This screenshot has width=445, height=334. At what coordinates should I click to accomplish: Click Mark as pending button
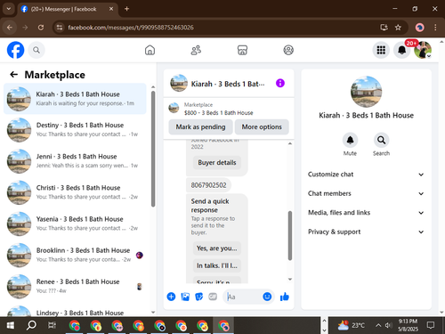pos(200,127)
